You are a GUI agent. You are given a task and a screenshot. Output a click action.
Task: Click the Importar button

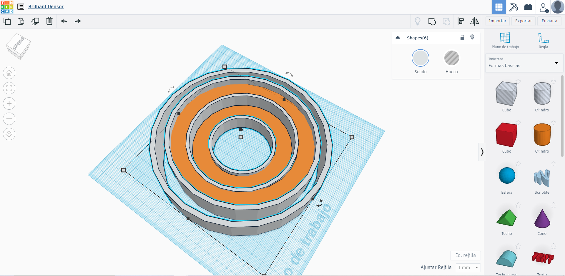tap(498, 21)
